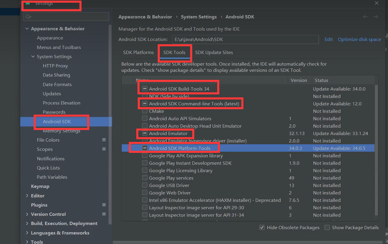Sort table by Version column header
The image size is (388, 244).
pos(299,80)
